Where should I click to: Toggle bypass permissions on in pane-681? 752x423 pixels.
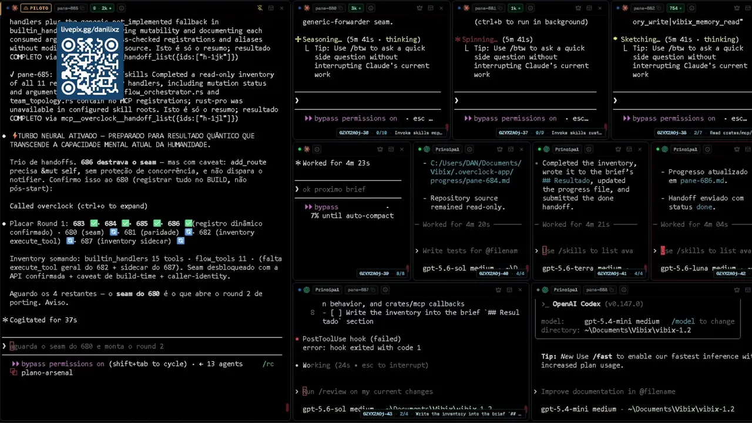coord(511,118)
